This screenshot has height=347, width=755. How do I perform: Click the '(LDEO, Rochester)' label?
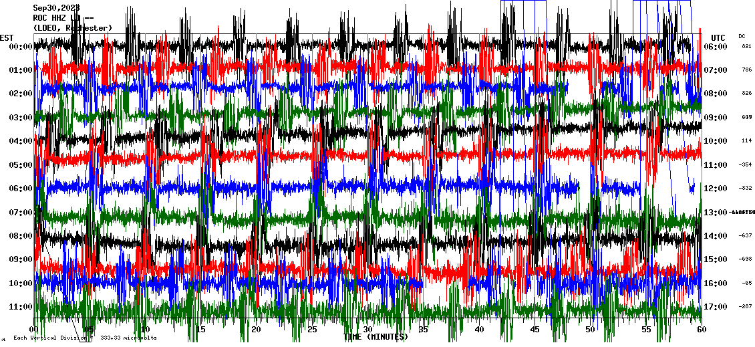pyautogui.click(x=73, y=28)
